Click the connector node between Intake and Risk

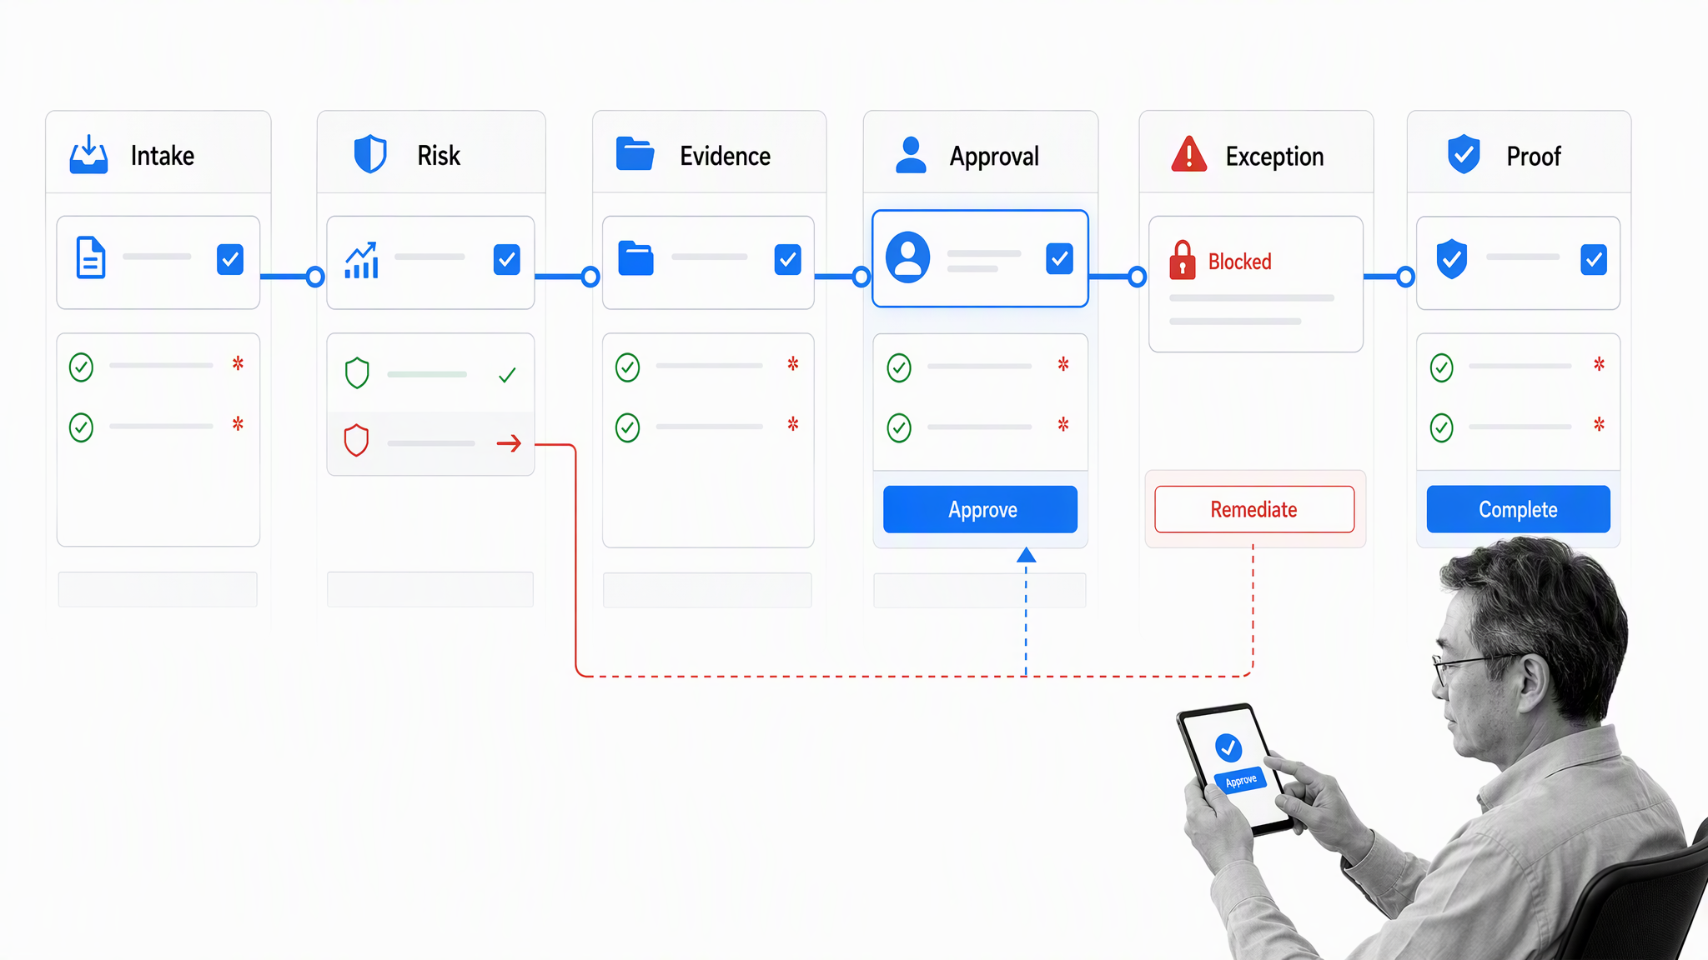point(315,277)
